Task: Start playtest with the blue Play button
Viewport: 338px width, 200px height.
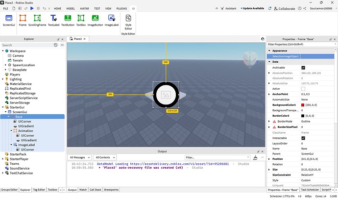Action: (x=32, y=8)
